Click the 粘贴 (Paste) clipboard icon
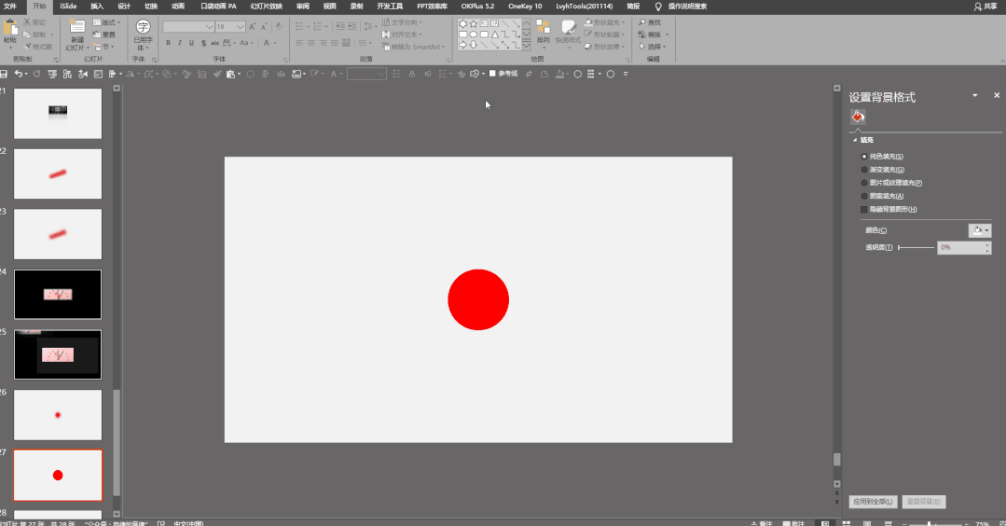Screen dimensions: 1006x526 (x=10, y=29)
